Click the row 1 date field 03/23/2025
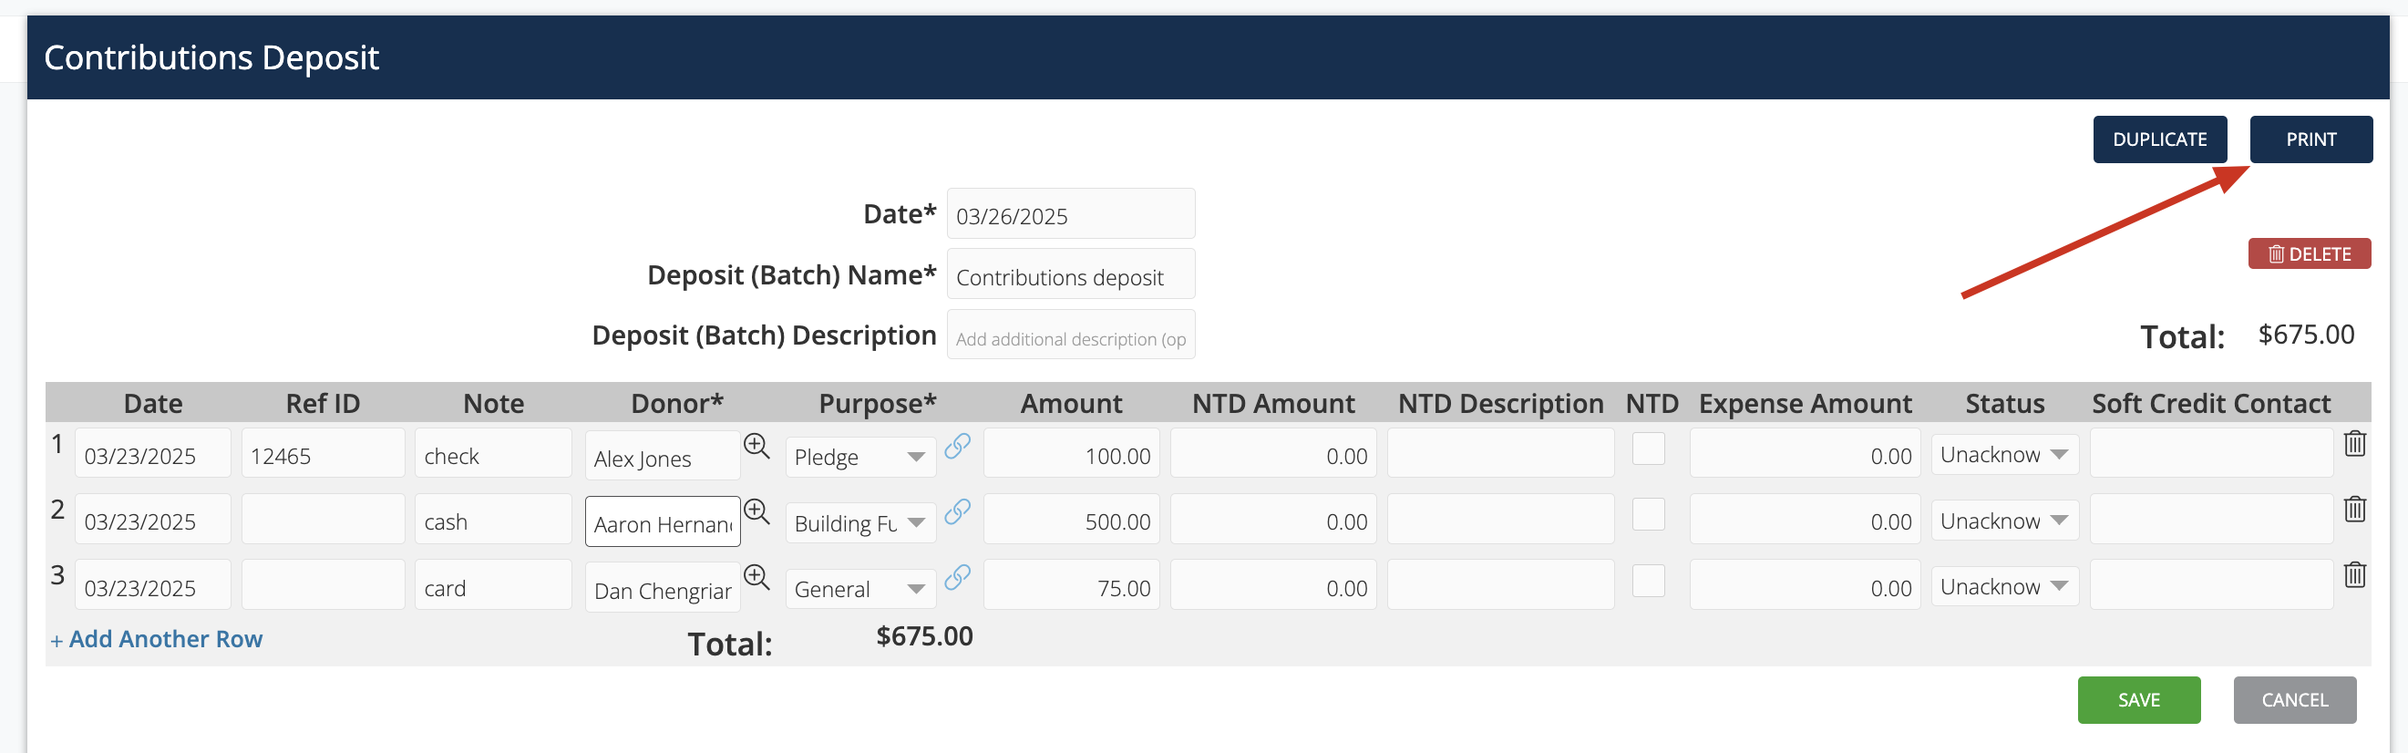The image size is (2408, 753). (152, 454)
